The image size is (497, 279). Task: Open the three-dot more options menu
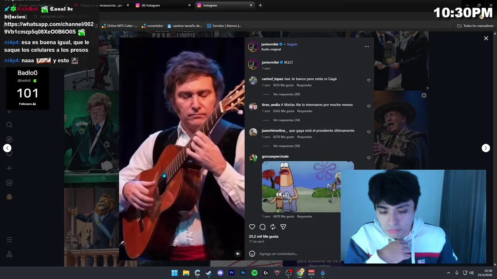(367, 46)
